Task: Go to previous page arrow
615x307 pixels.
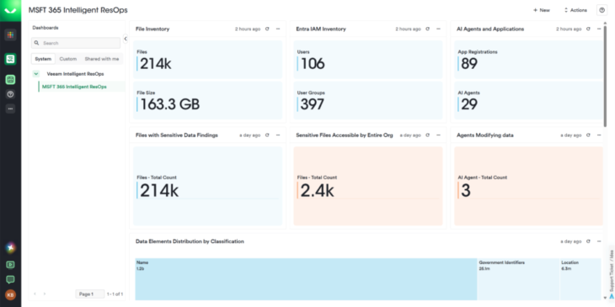Action: coord(35,294)
